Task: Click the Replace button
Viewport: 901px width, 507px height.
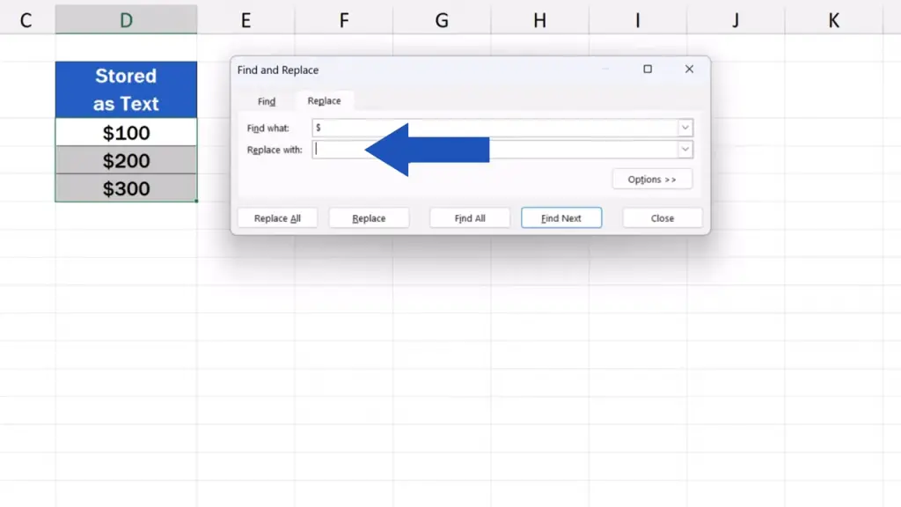Action: (369, 218)
